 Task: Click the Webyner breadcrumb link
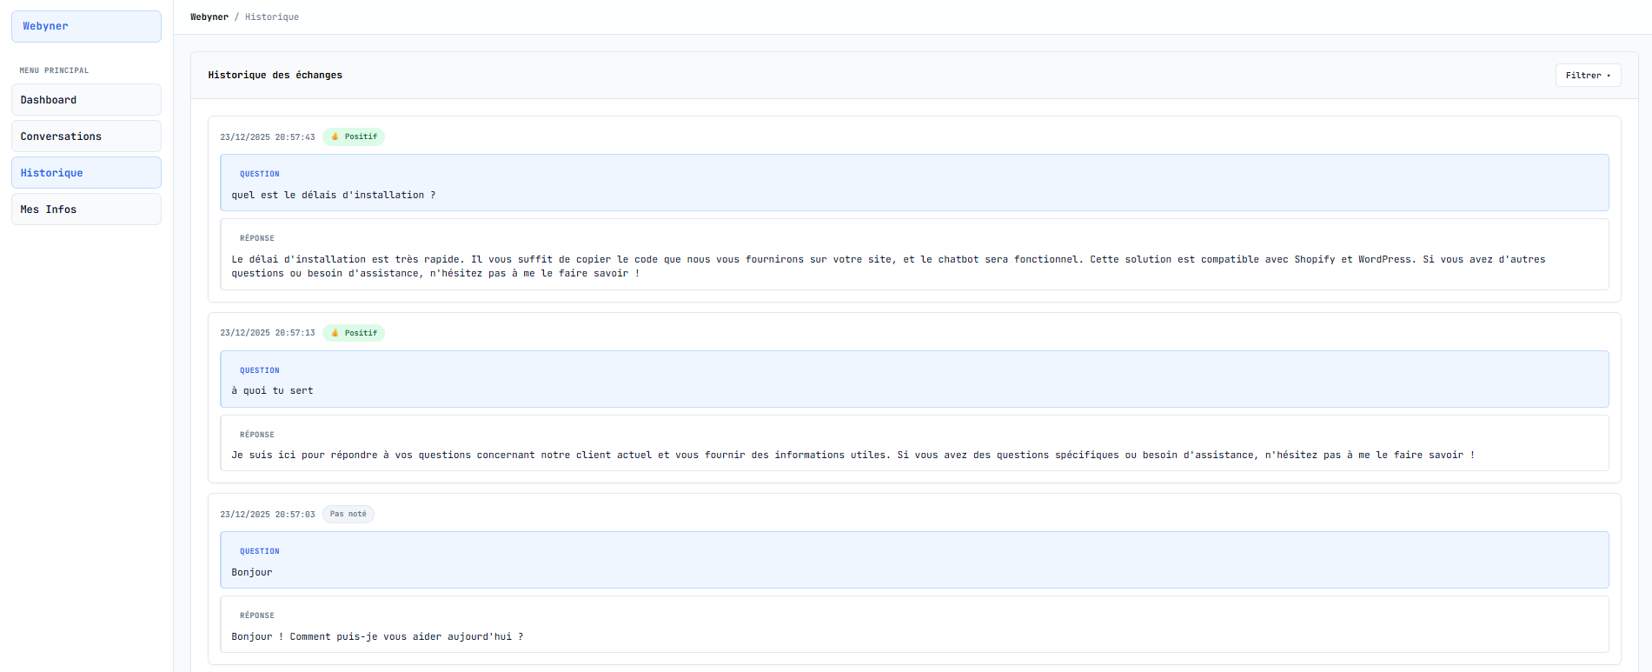click(x=209, y=17)
